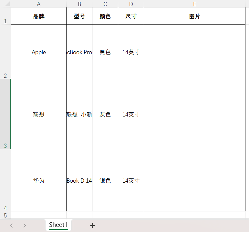Select the 联想 brand cell
The image size is (249, 232).
[x=38, y=114]
